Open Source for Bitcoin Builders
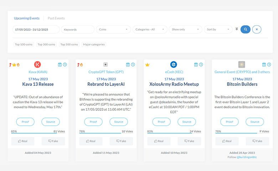Screen dimensions: 278x171 coord(255,122)
